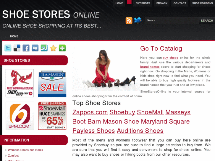Select the Contact menu item
The width and height of the screenshot is (215, 161).
[x=180, y=3]
